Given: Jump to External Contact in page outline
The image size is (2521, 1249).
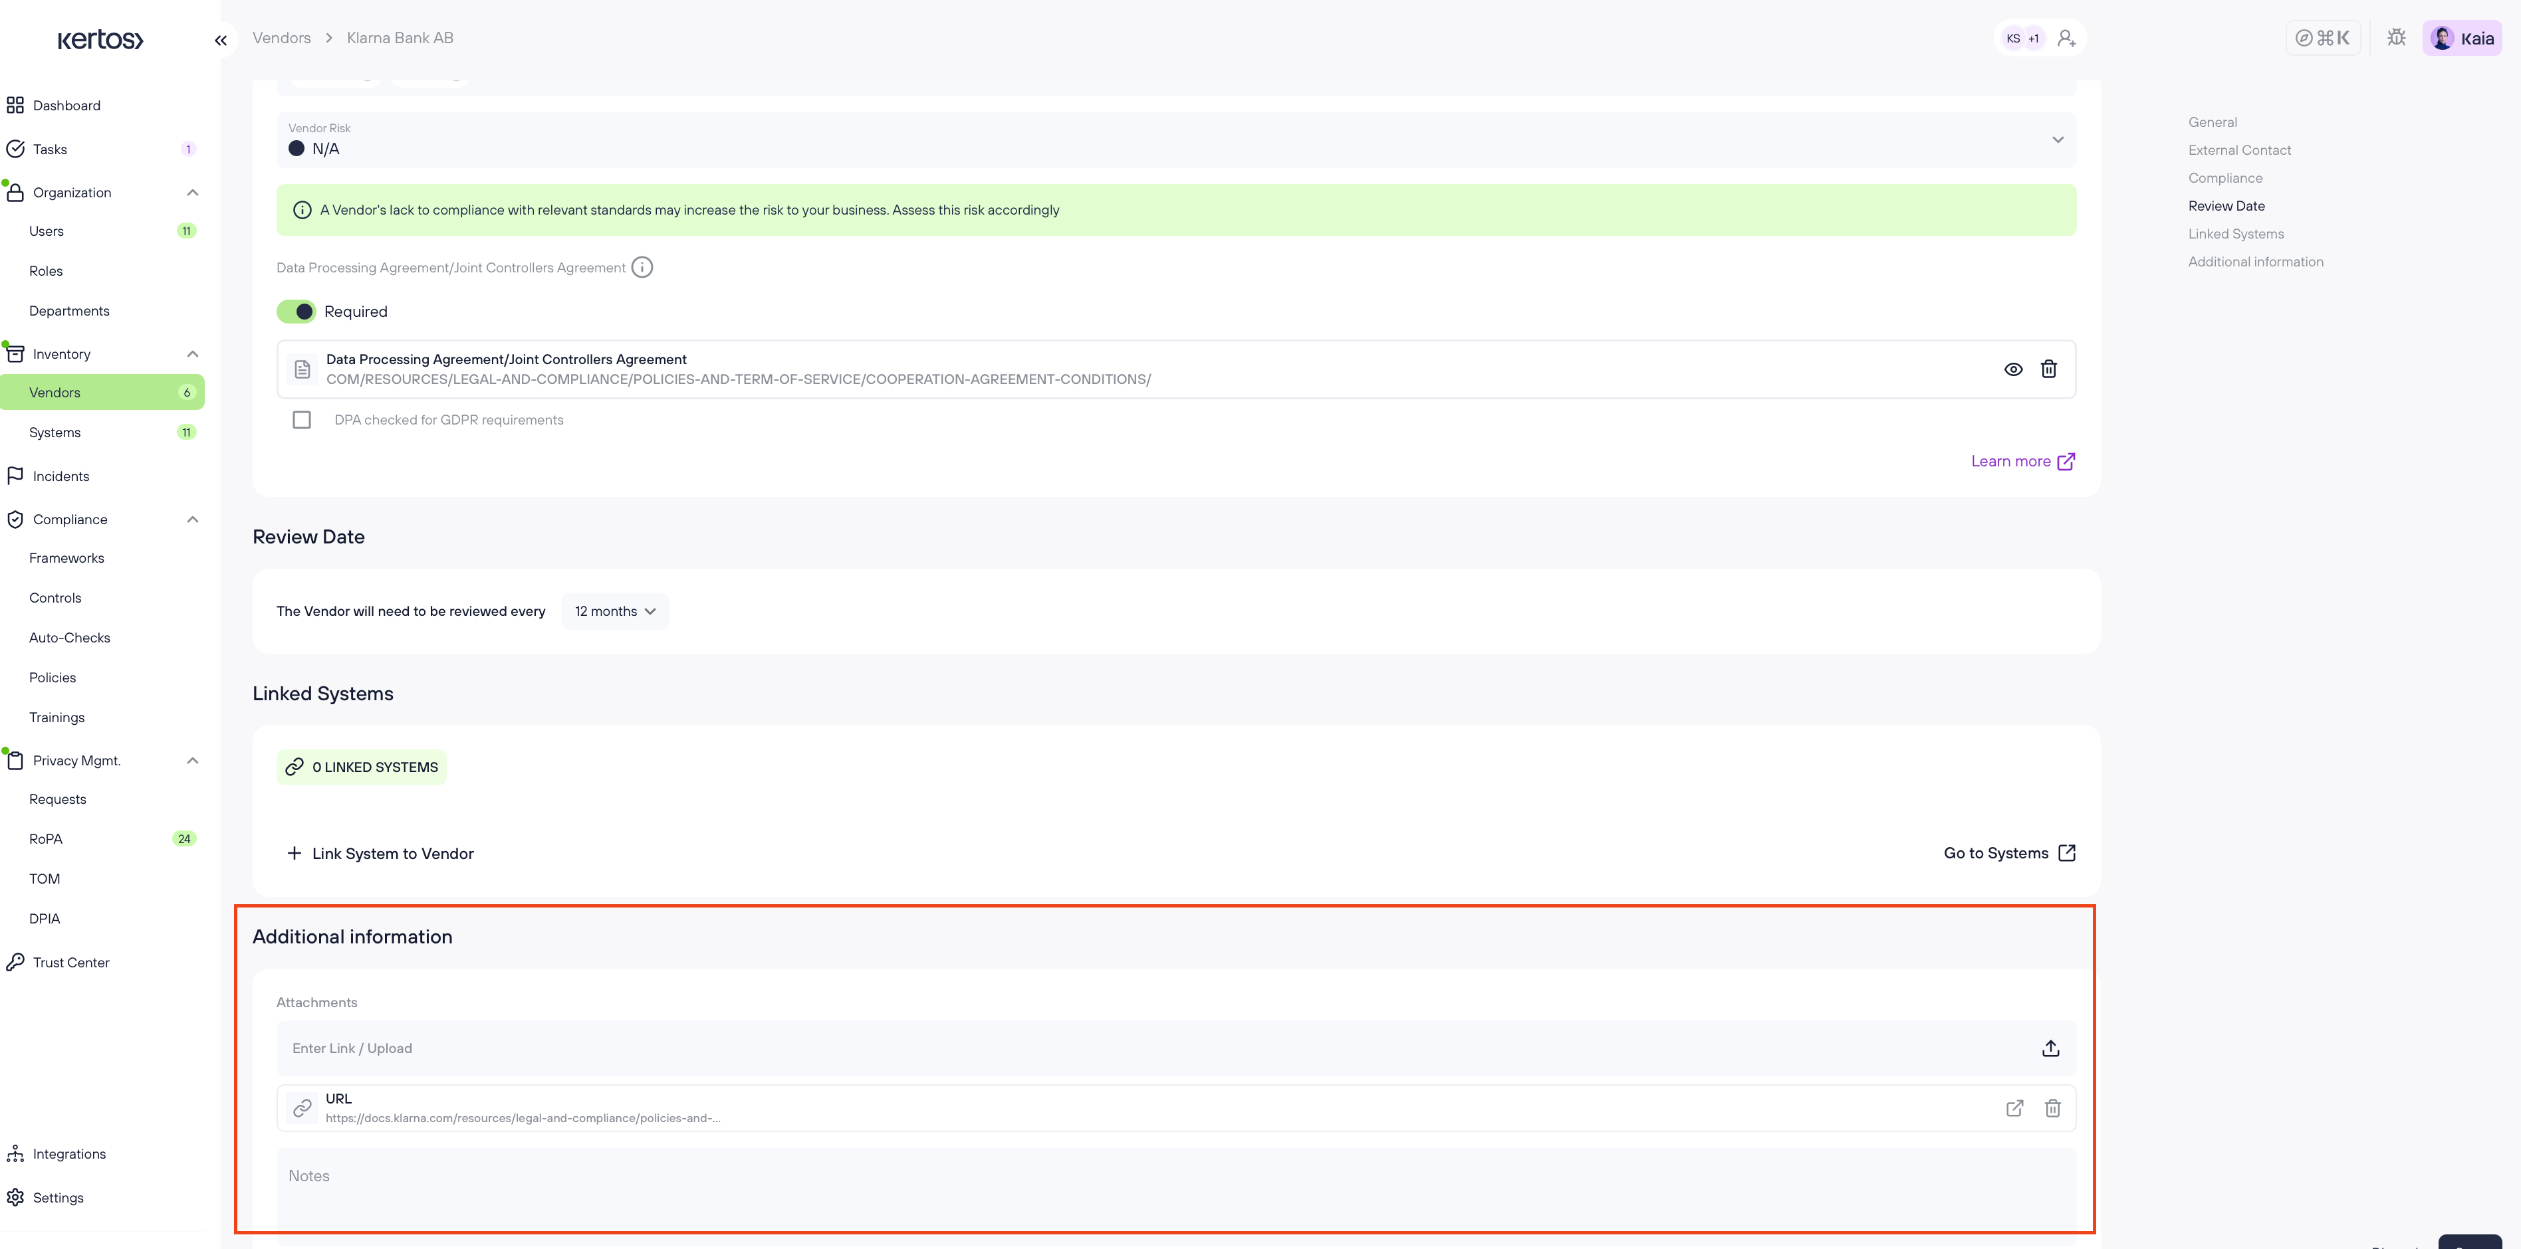Looking at the screenshot, I should (x=2239, y=151).
